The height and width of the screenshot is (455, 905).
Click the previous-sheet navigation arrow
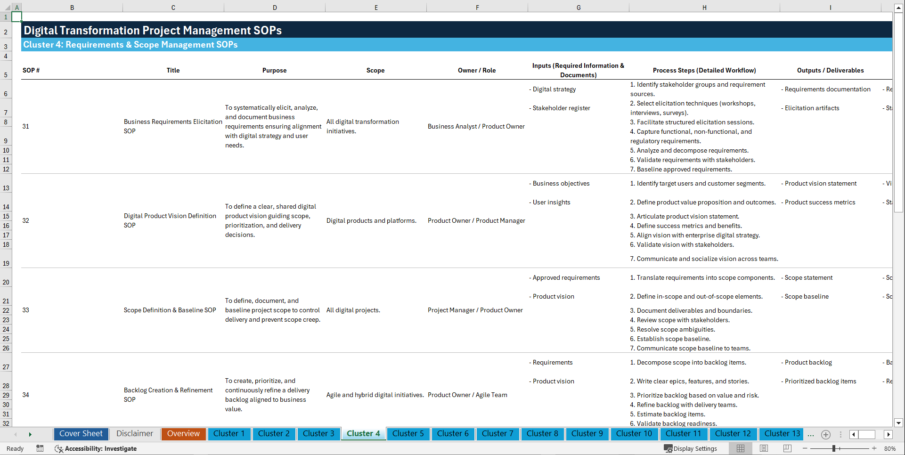16,434
